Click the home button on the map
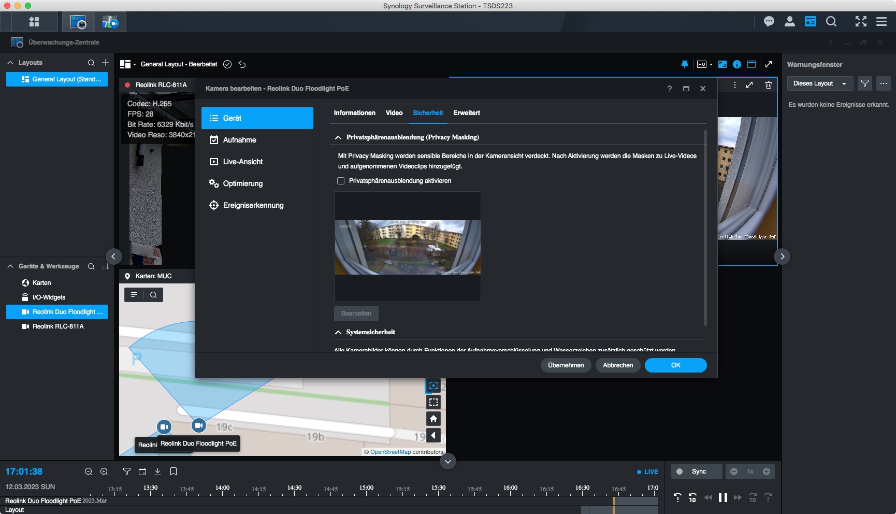This screenshot has height=514, width=896. coord(433,419)
